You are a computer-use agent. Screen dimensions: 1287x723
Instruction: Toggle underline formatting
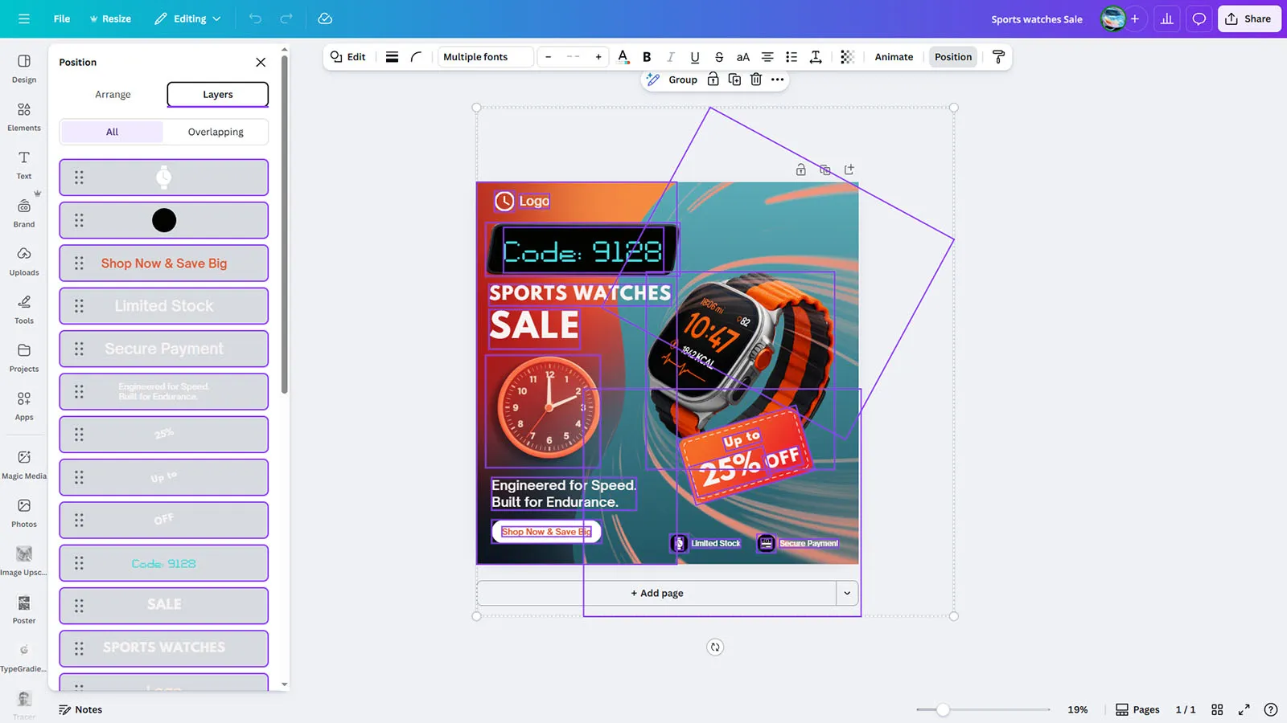pos(695,57)
